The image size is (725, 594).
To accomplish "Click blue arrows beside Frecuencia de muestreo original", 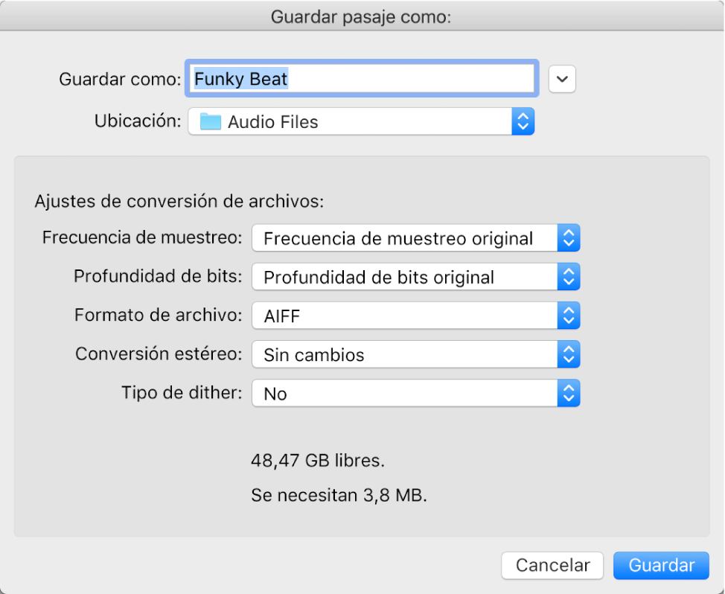I will coord(568,239).
